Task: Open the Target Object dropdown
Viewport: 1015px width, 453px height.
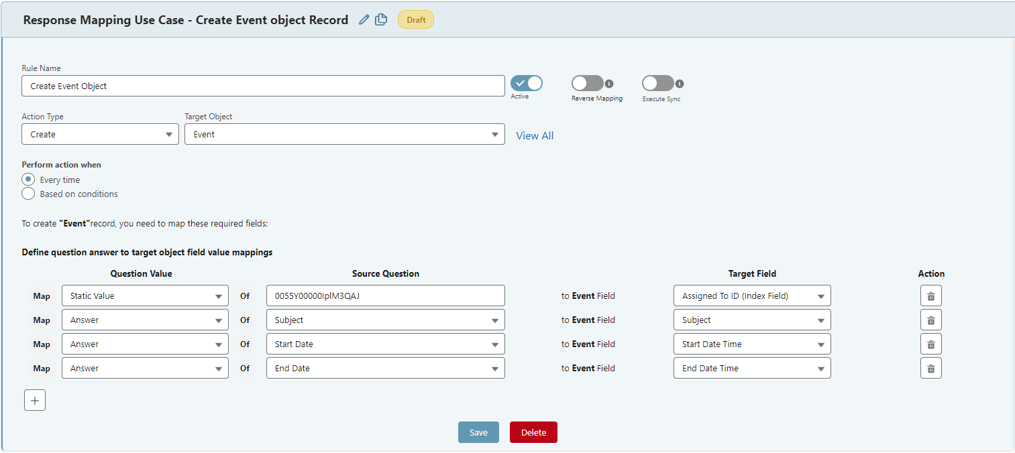Action: point(496,134)
